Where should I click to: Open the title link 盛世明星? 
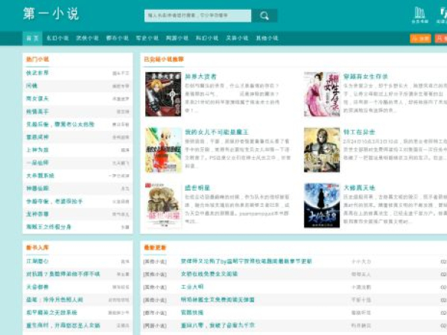197,188
